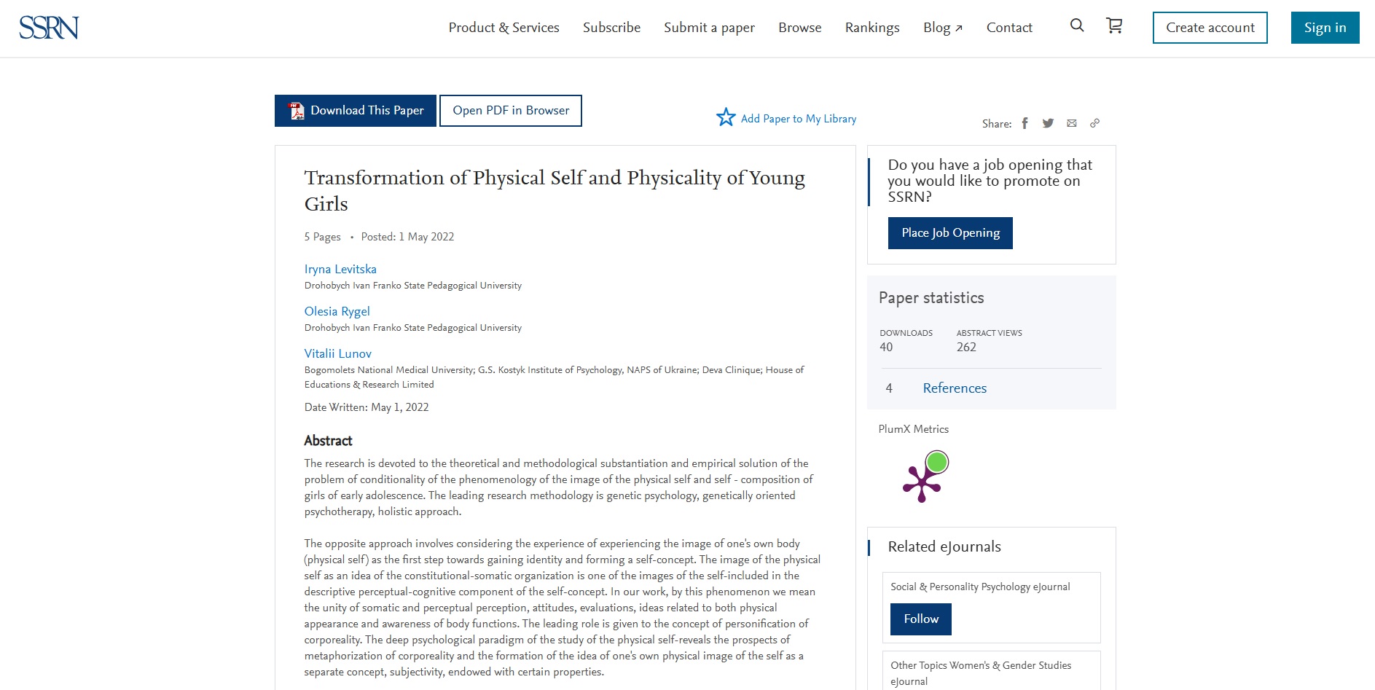The image size is (1375, 690).
Task: Click the SSRN logo
Action: (x=49, y=28)
